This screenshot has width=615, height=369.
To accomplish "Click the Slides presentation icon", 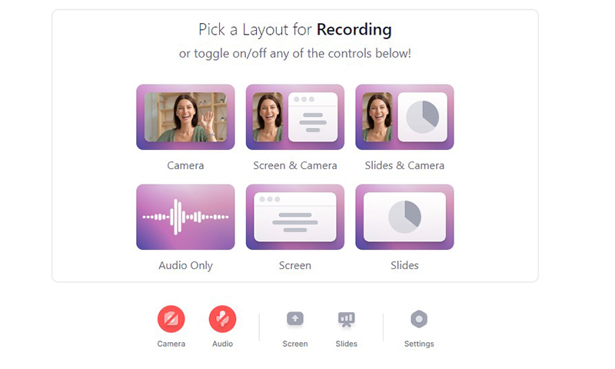I will coord(347,319).
